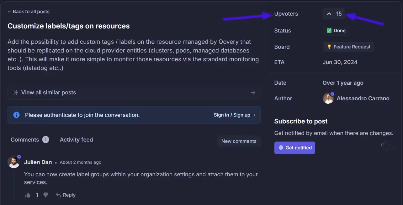Screen dimensions: 403x205
Task: Upvote the post using the chevron control
Action: coord(329,14)
